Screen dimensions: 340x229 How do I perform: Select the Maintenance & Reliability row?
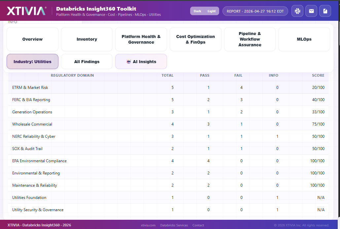coord(168,185)
